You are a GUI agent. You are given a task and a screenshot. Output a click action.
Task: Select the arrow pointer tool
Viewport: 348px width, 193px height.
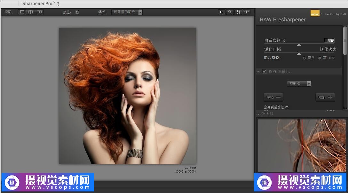tap(221, 12)
